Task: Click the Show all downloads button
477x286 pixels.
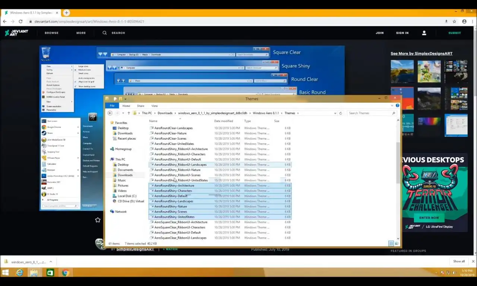Action: (459, 261)
